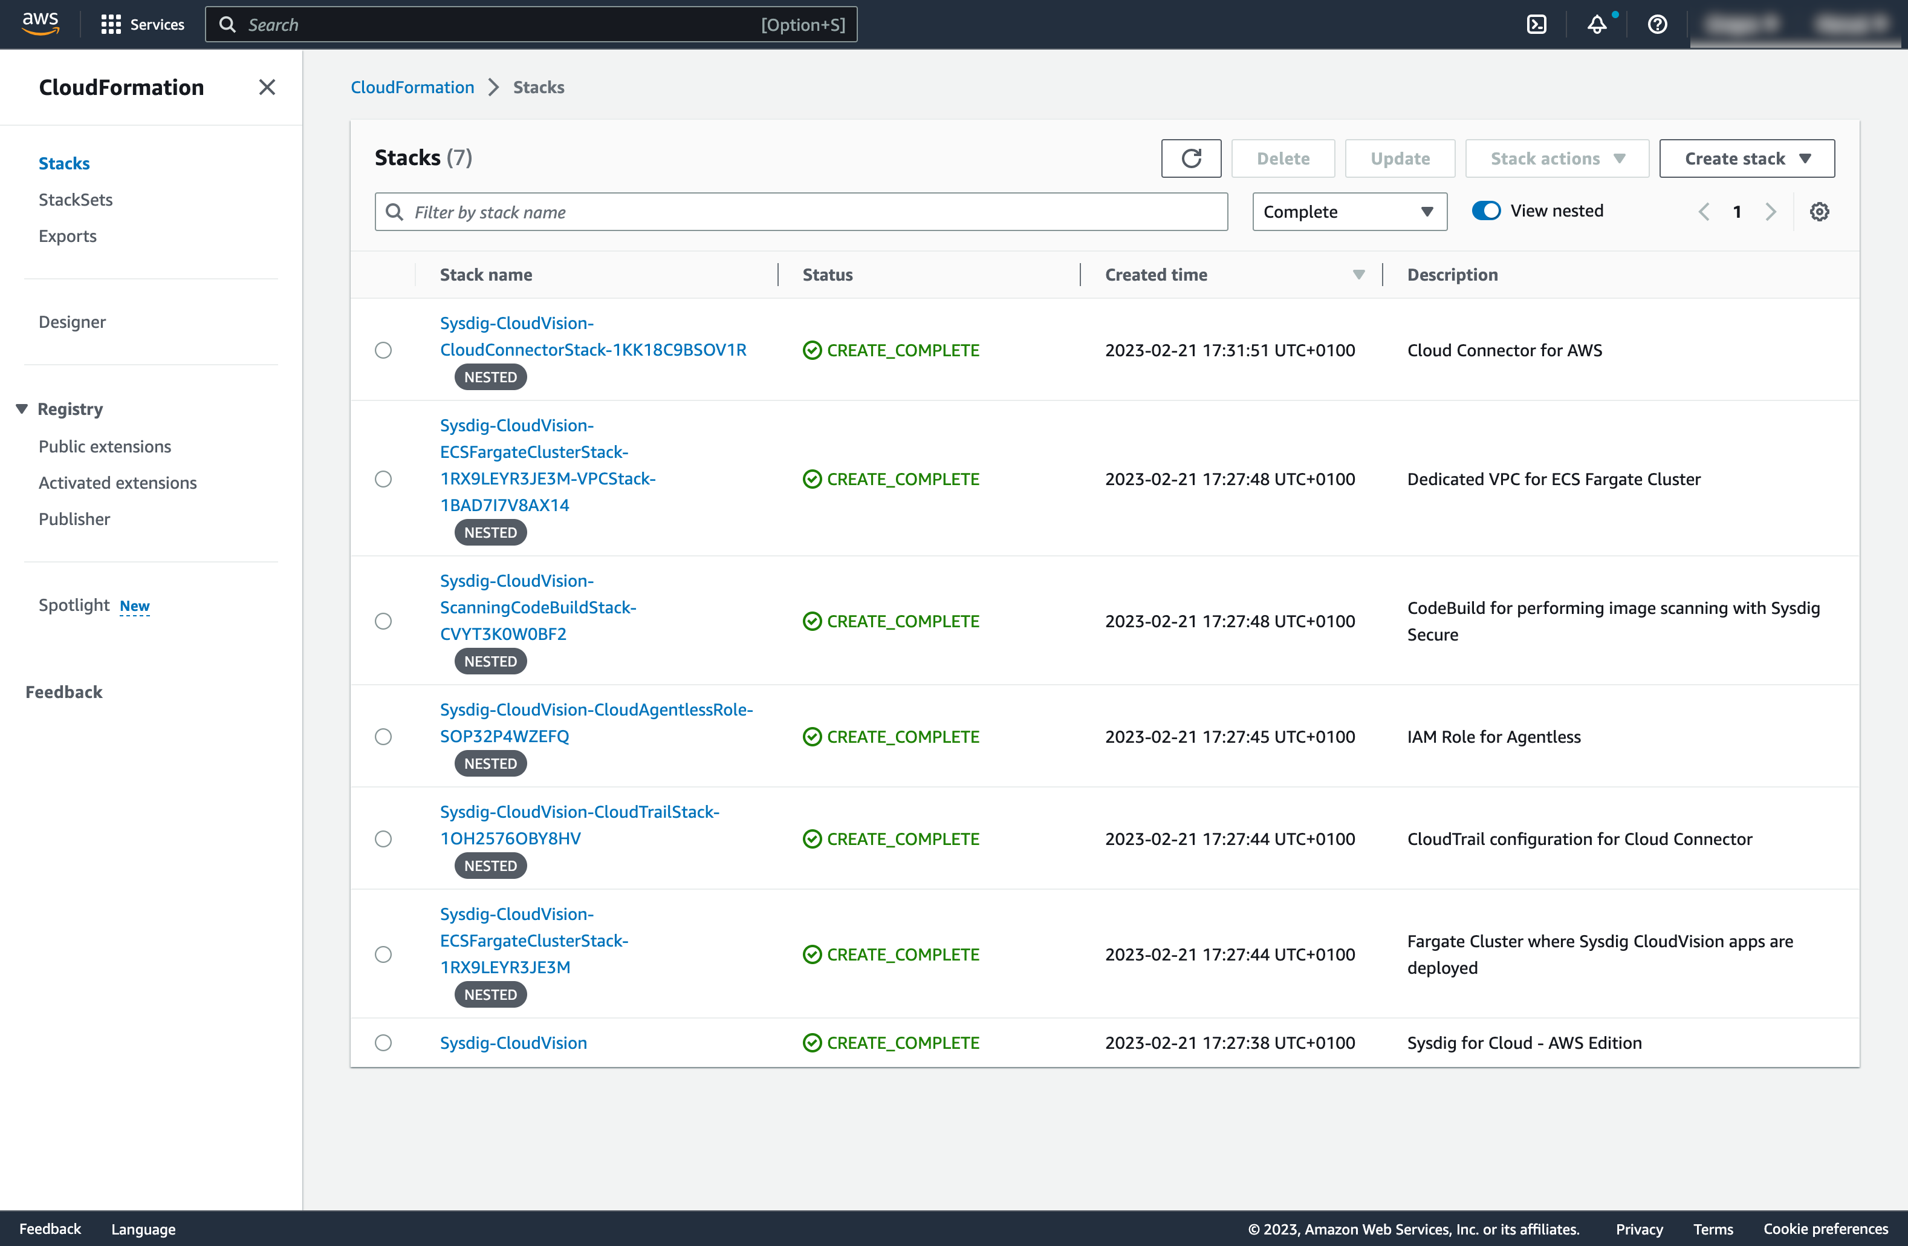Click the Stack name column header

(486, 275)
